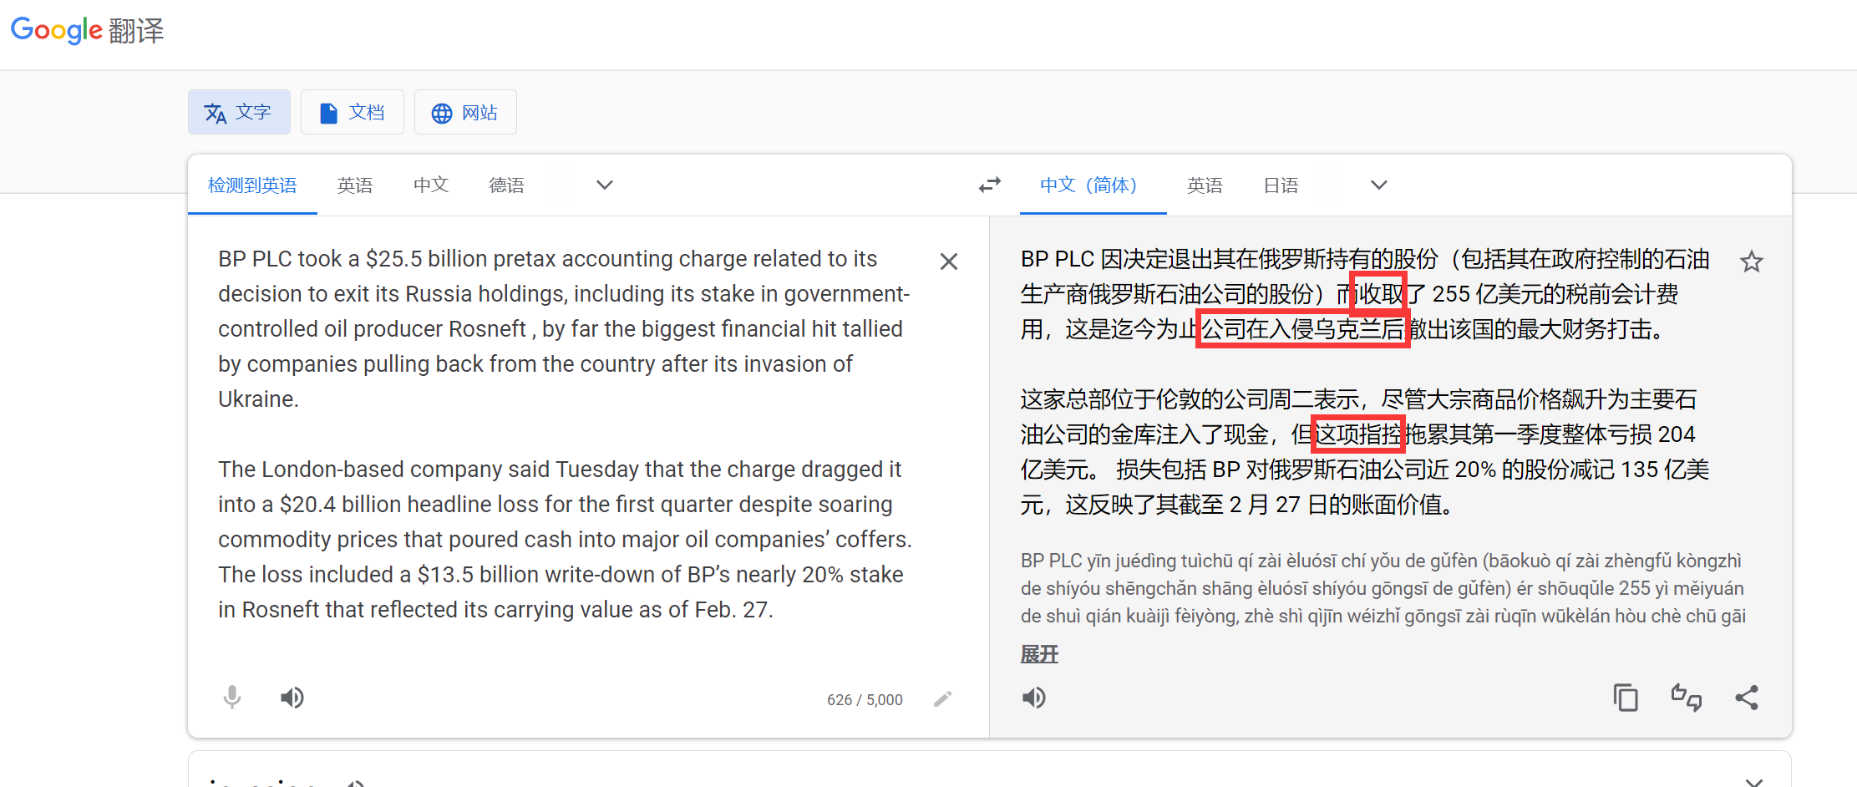
Task: Swap source and target languages
Action: pyautogui.click(x=989, y=185)
